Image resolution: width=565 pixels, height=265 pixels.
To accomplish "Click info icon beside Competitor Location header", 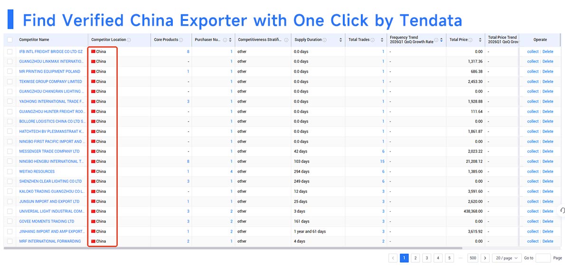I will 129,40.
